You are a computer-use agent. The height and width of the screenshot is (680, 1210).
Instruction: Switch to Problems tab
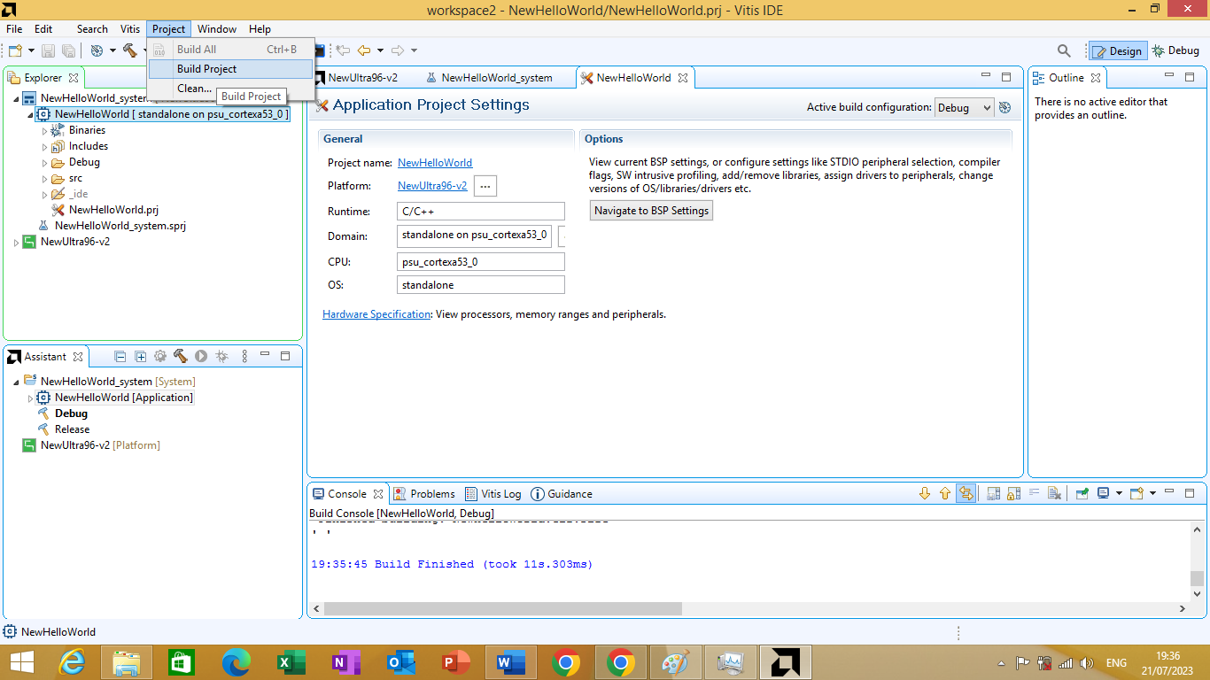point(424,494)
